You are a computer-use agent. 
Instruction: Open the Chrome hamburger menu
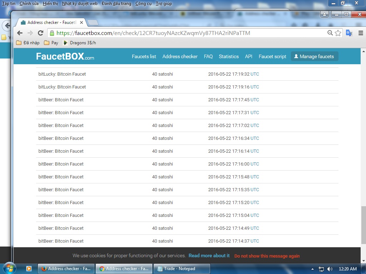coord(361,33)
